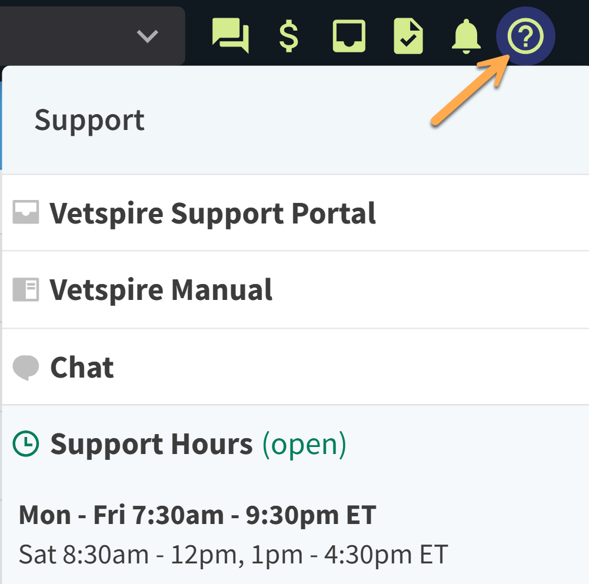Select the tasks document checkmark icon

point(407,35)
